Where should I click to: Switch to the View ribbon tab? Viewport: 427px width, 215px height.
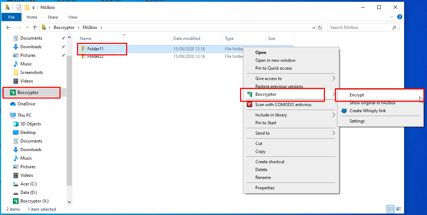click(x=73, y=17)
